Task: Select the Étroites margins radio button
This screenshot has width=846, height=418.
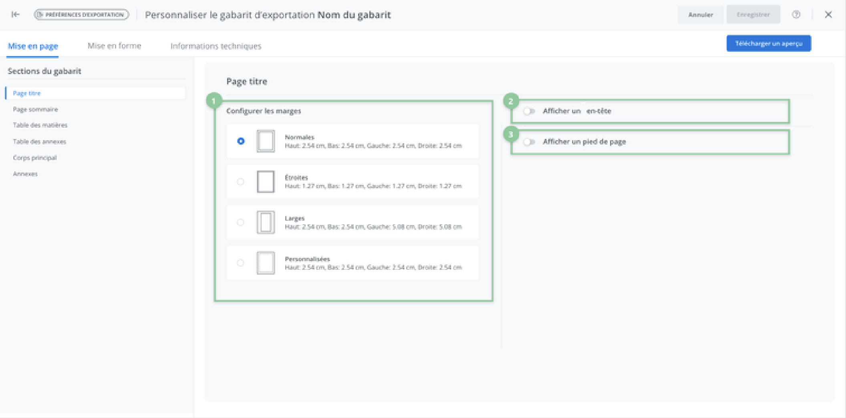Action: click(240, 182)
